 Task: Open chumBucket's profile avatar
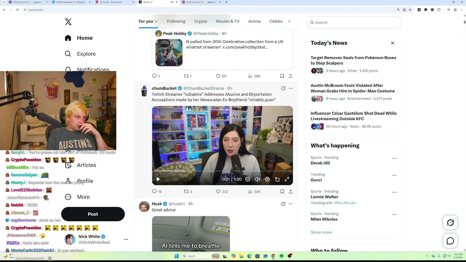tap(144, 91)
